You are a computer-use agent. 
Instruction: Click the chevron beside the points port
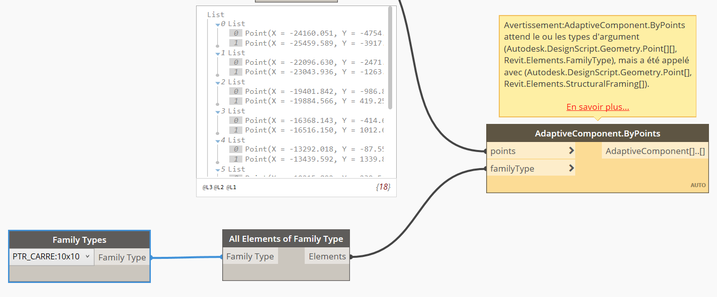[x=571, y=151]
